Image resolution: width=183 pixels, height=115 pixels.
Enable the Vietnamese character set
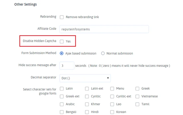click(x=137, y=96)
